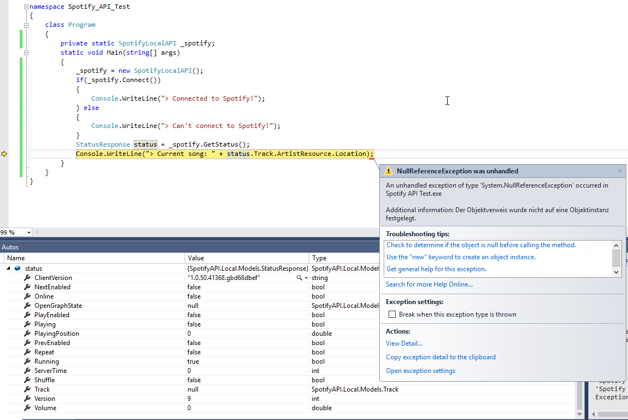Open View Detail for the exception
Image resolution: width=628 pixels, height=420 pixels.
pos(404,343)
